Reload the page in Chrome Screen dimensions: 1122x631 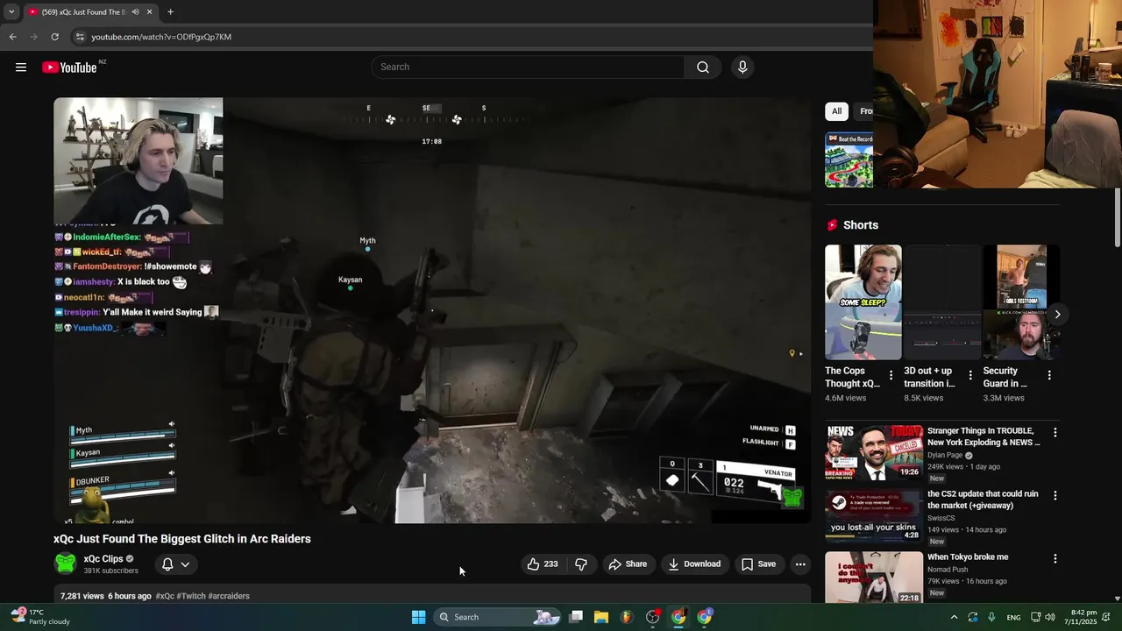click(x=54, y=37)
